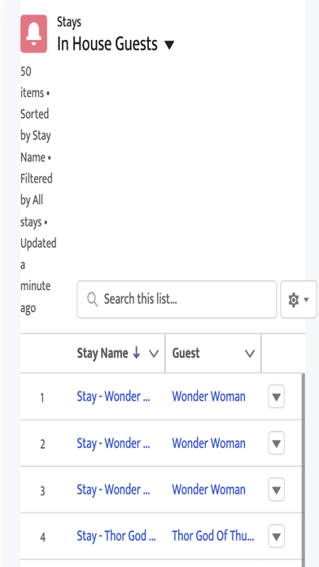Click the gear list view controls icon
This screenshot has height=567, width=319.
(x=299, y=300)
